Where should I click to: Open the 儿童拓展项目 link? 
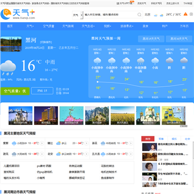pyautogui.click(x=11, y=166)
